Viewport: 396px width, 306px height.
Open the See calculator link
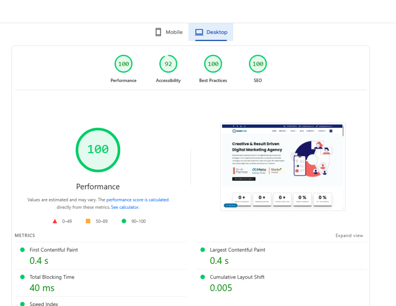pos(125,207)
